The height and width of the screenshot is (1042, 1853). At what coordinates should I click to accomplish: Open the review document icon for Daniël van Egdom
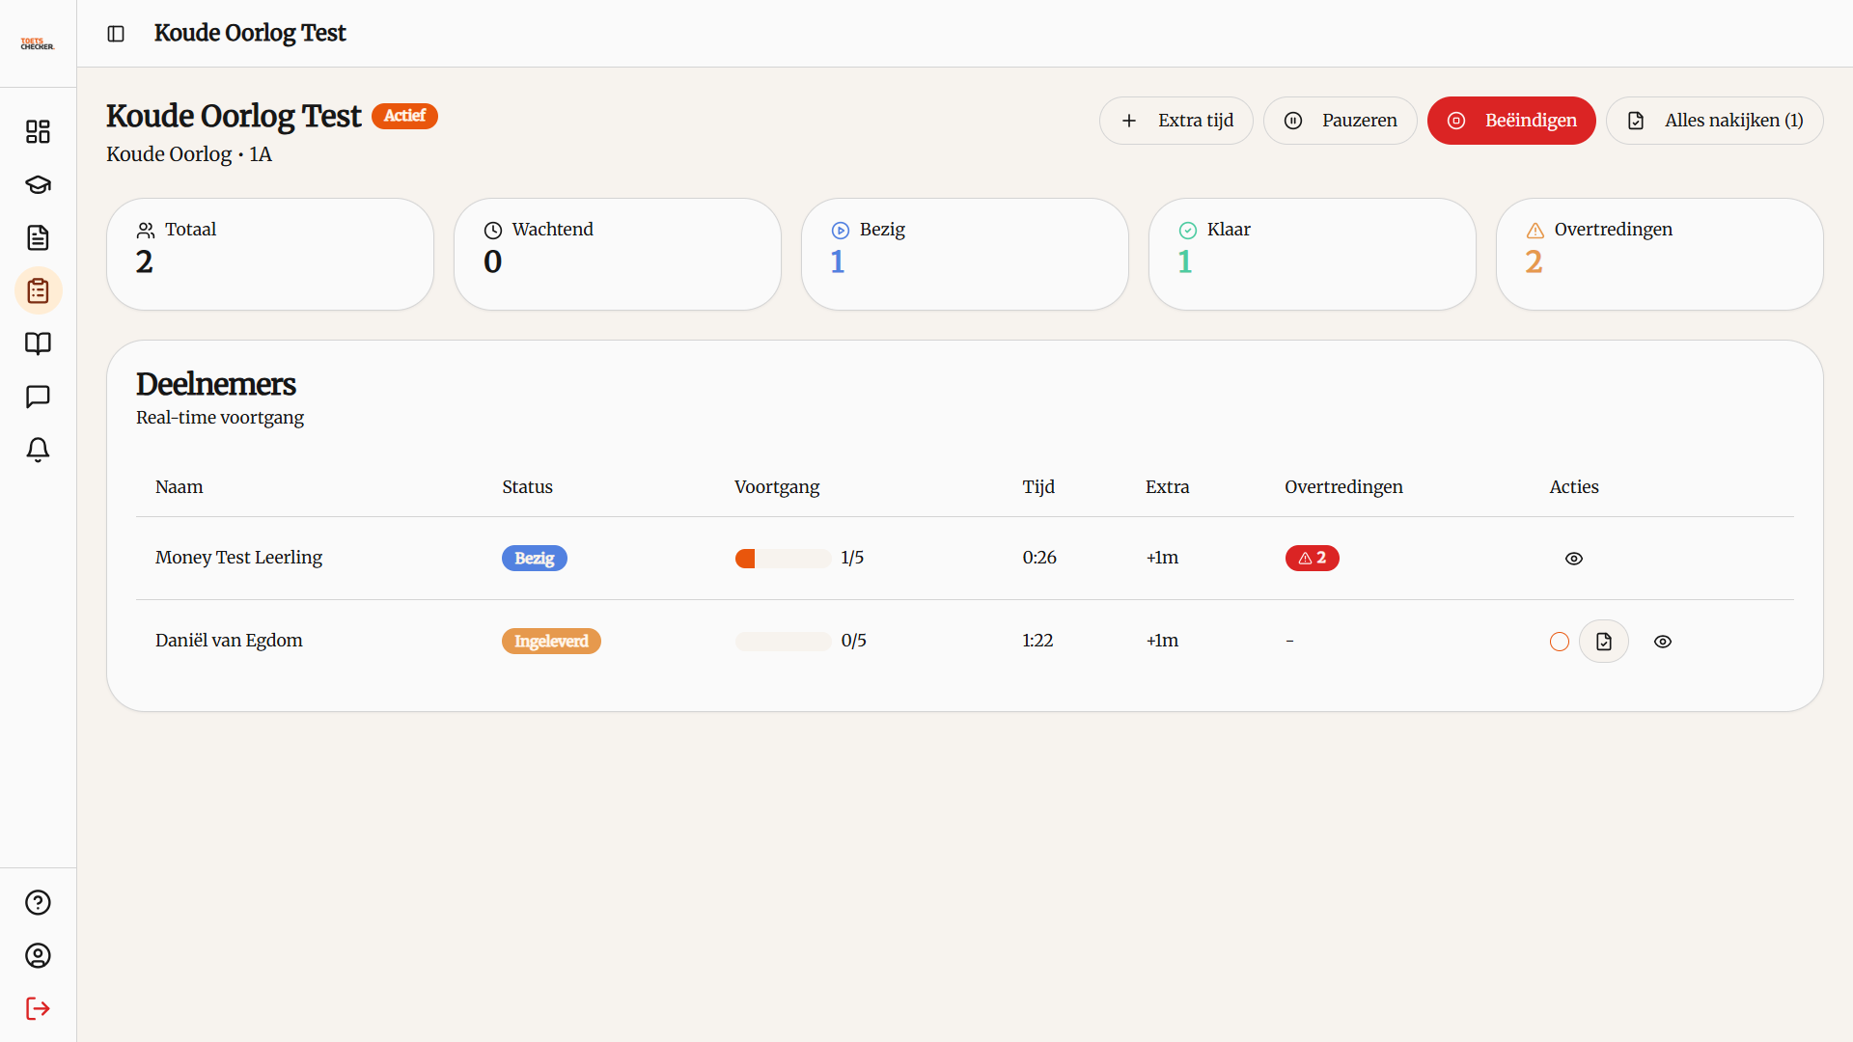click(x=1603, y=641)
